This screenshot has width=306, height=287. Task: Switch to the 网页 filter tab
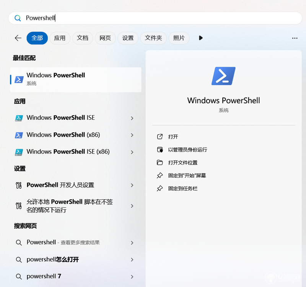point(105,38)
